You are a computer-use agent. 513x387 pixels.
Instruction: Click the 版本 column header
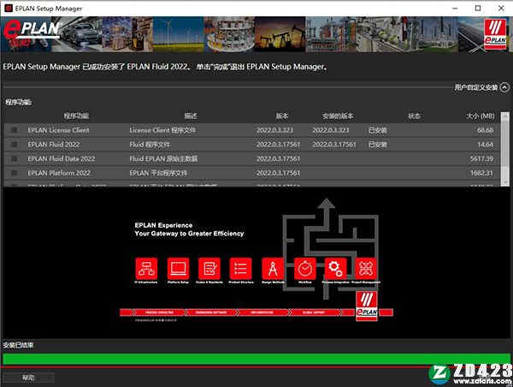[282, 116]
